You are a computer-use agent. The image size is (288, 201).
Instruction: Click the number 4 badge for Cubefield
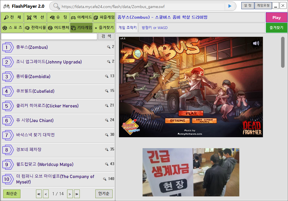pyautogui.click(x=8, y=91)
